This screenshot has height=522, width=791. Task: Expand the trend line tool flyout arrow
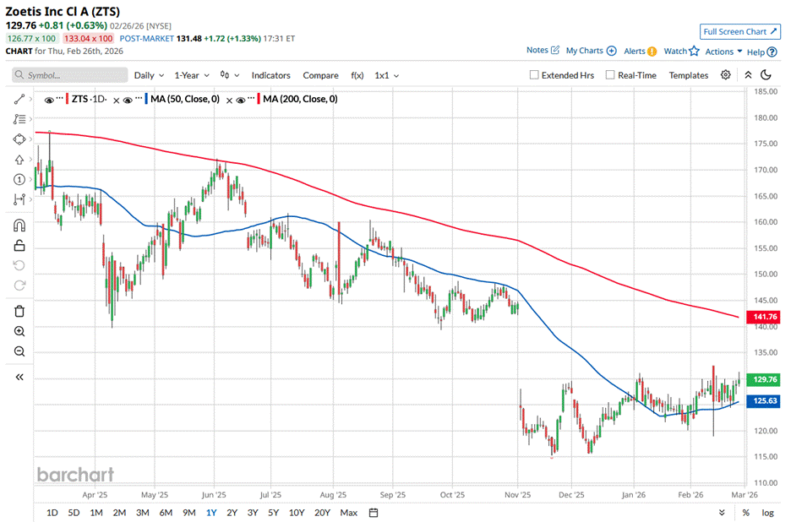(x=30, y=100)
